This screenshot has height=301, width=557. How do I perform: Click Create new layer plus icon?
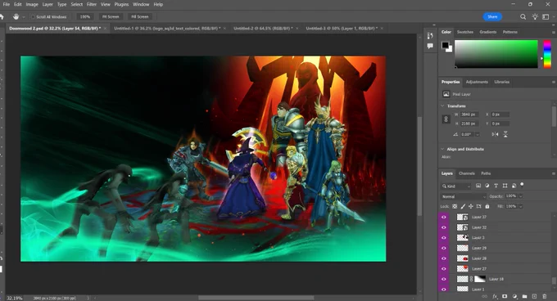[x=534, y=296]
